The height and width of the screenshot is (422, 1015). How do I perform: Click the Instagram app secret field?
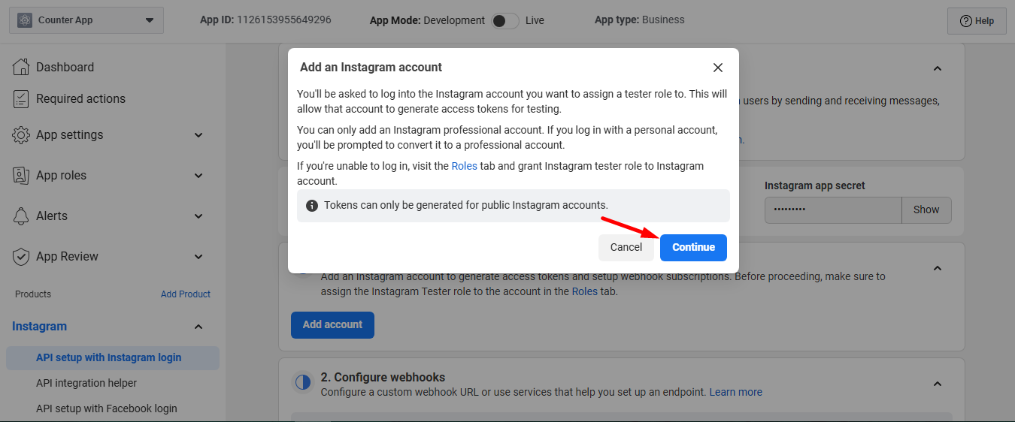coord(833,210)
